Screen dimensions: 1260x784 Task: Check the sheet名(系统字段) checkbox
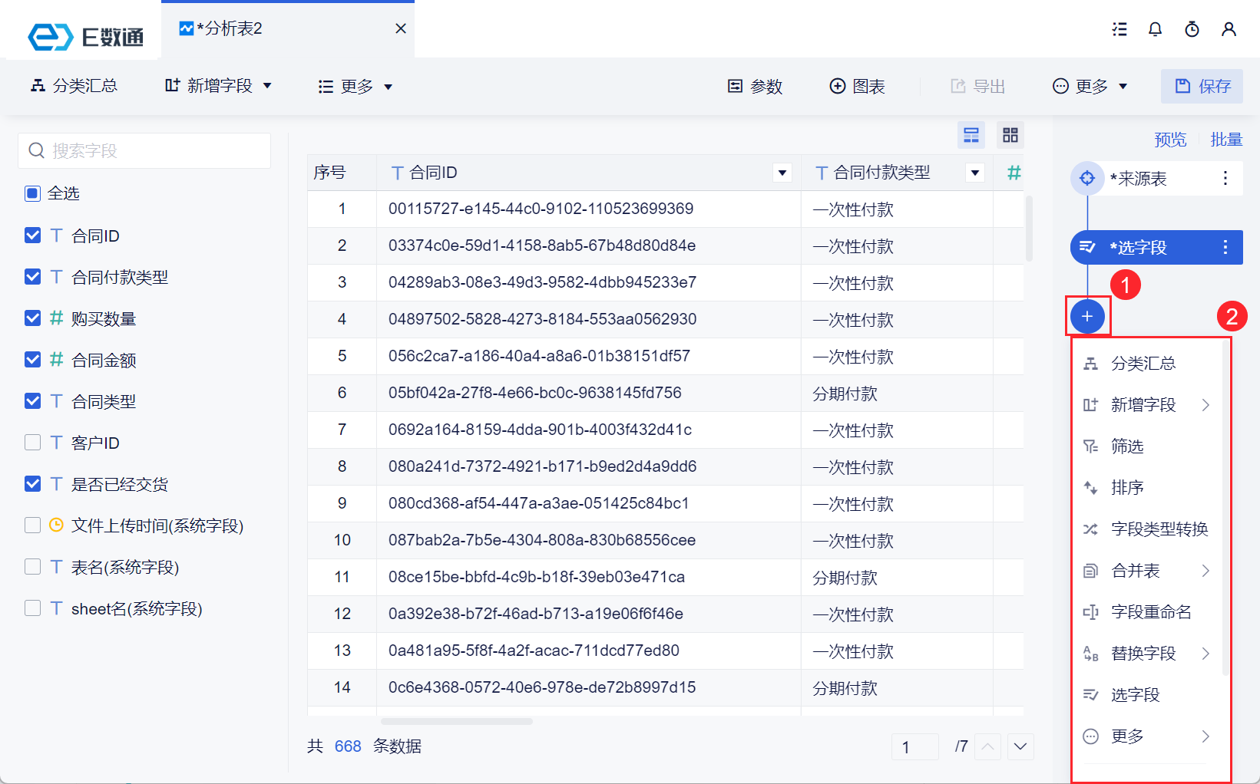pyautogui.click(x=32, y=608)
